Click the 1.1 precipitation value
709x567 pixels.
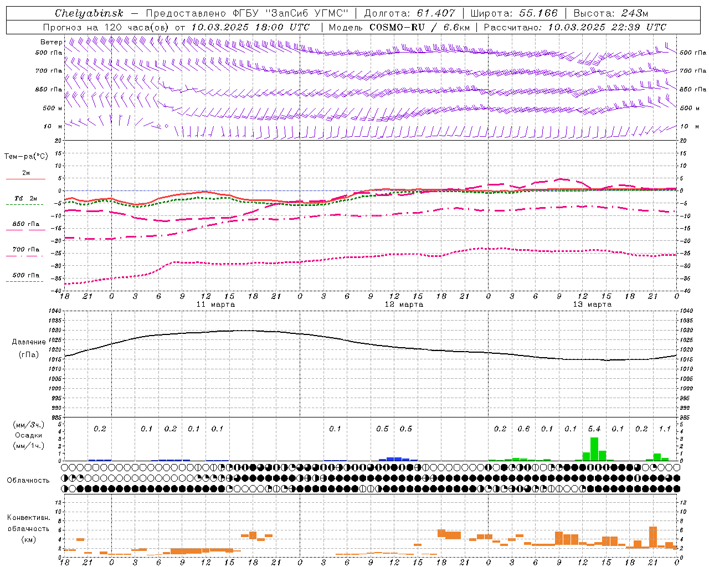tap(665, 429)
